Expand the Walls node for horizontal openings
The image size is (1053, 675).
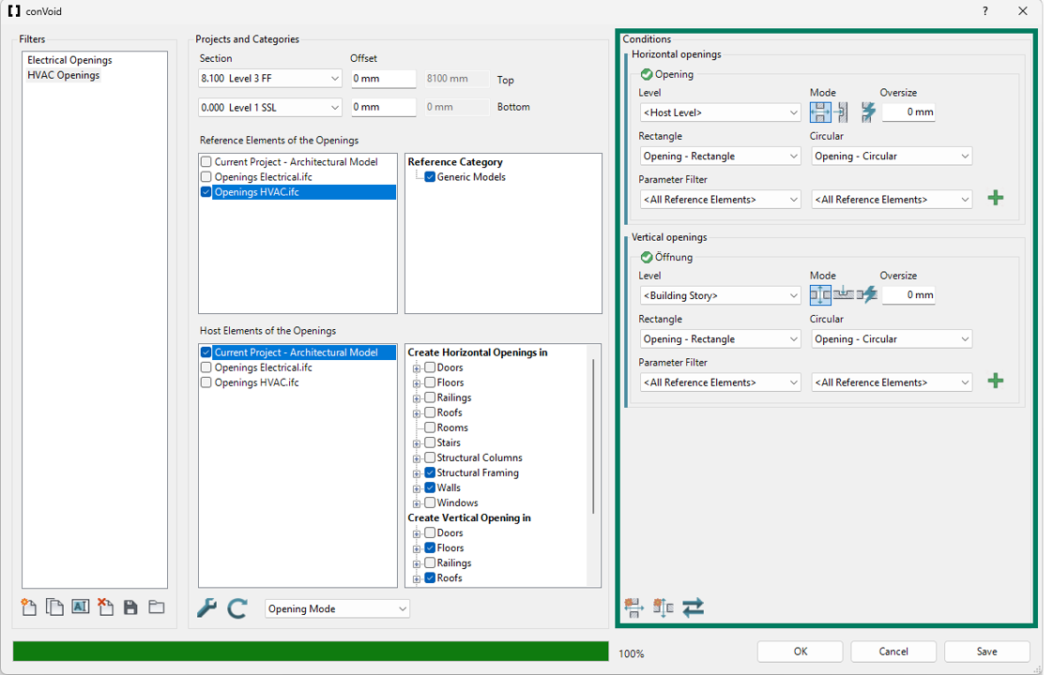(x=417, y=488)
